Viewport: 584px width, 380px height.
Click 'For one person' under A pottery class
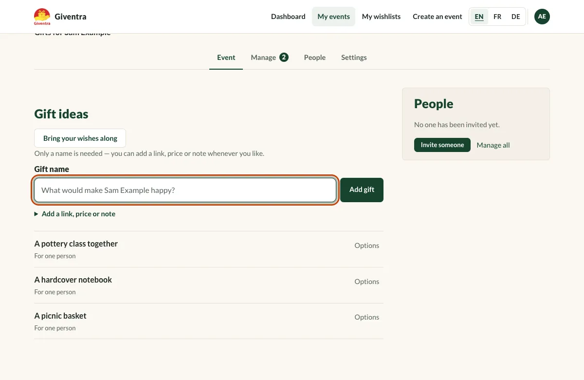(55, 256)
